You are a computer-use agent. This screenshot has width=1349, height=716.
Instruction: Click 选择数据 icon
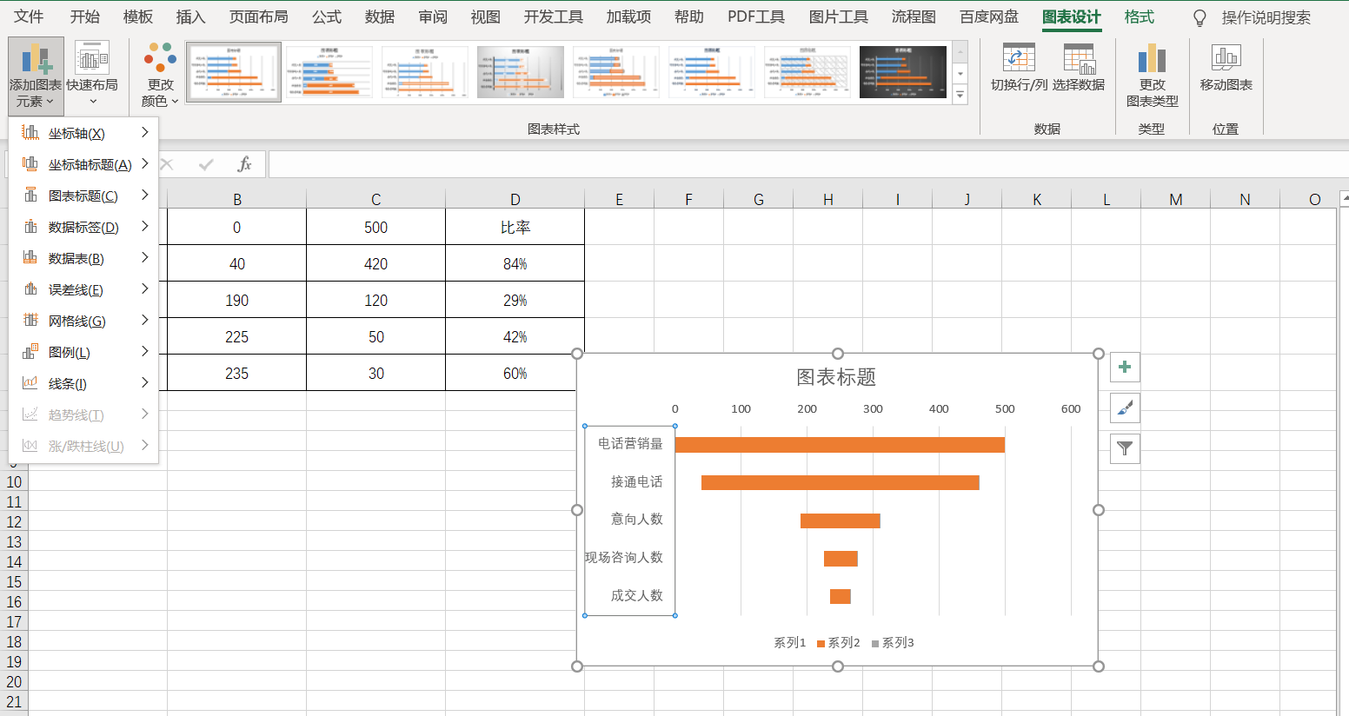point(1079,58)
